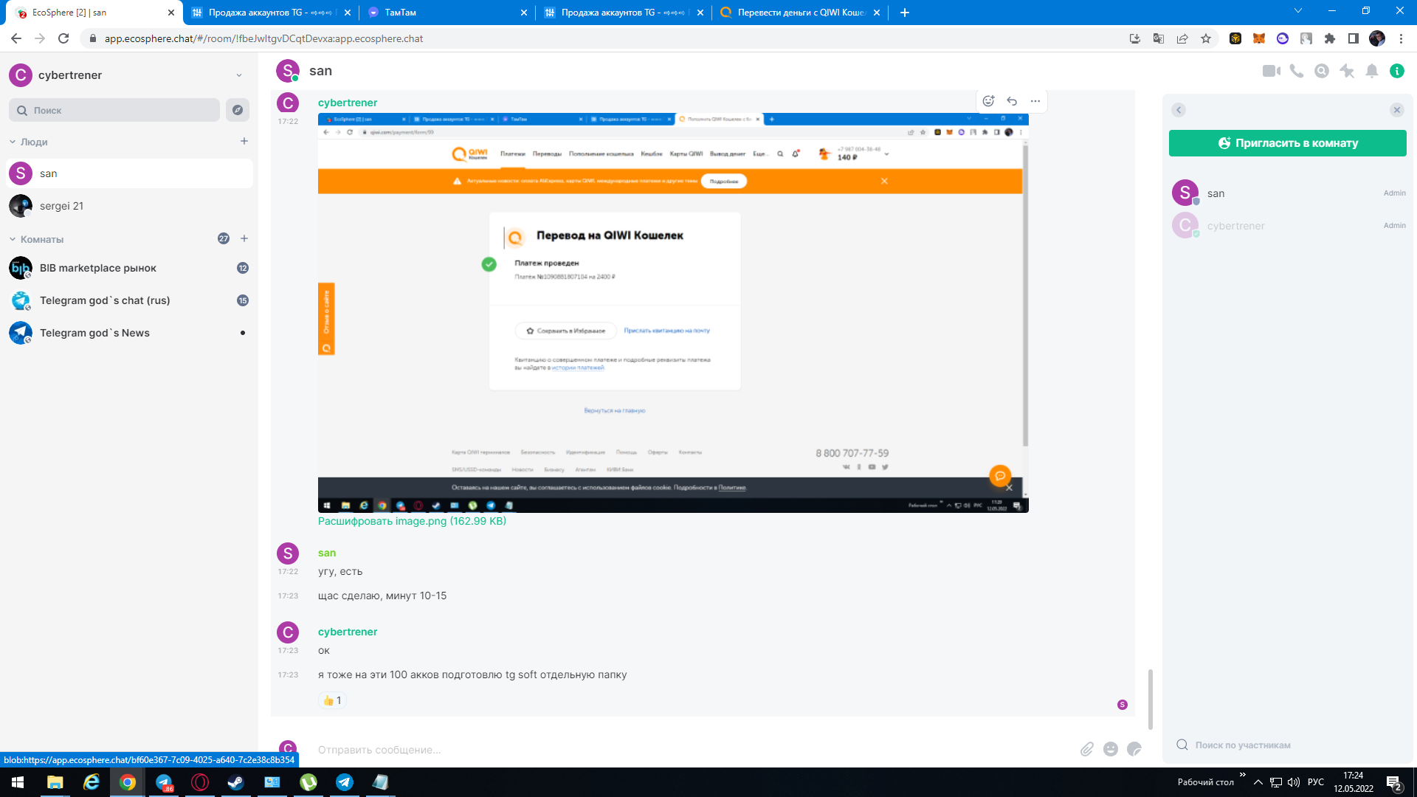1417x797 pixels.
Task: Open the emoji picker in composer
Action: (1111, 749)
